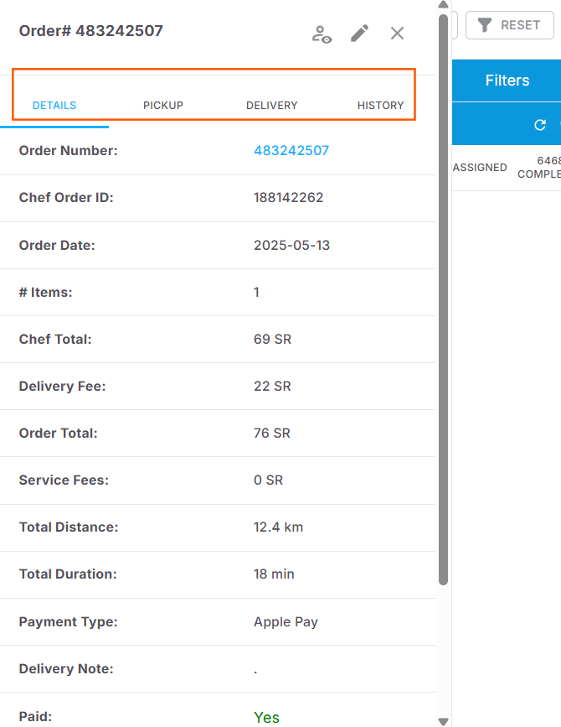561x727 pixels.
Task: Edit the order with the pencil icon
Action: 360,34
